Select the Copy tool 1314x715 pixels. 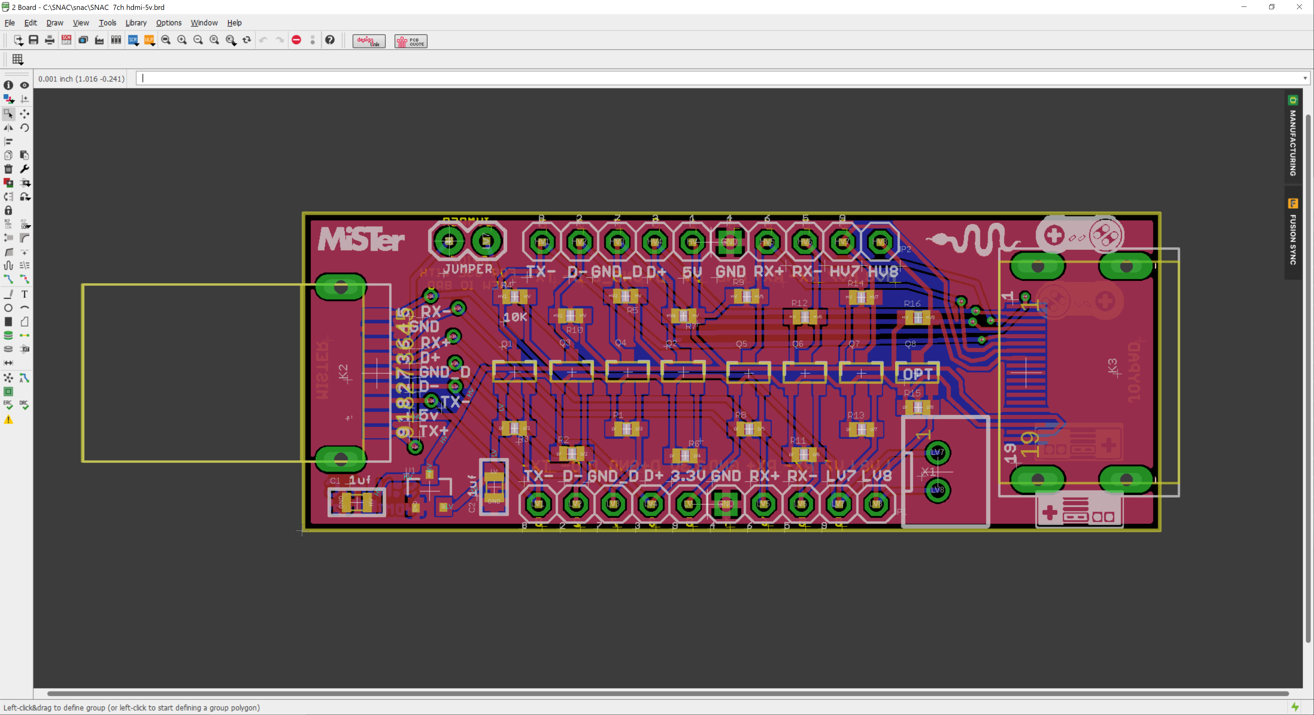9,155
